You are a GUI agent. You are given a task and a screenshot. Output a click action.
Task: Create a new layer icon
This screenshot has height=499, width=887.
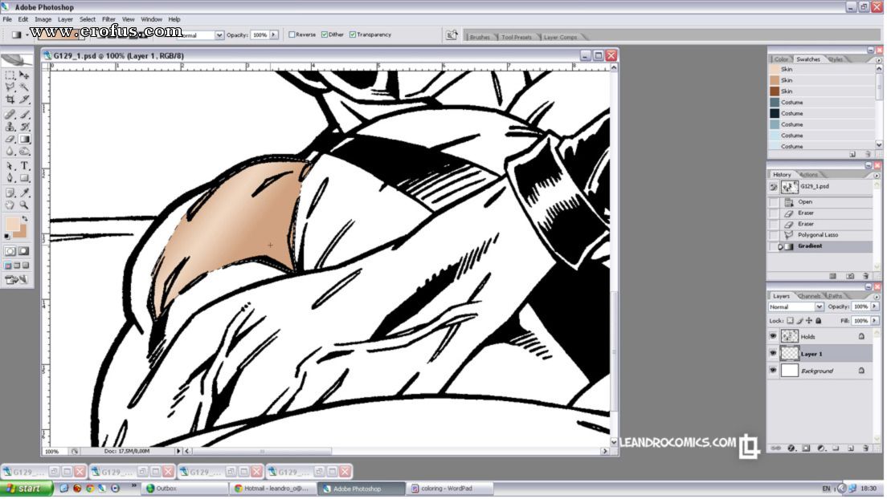click(x=851, y=448)
